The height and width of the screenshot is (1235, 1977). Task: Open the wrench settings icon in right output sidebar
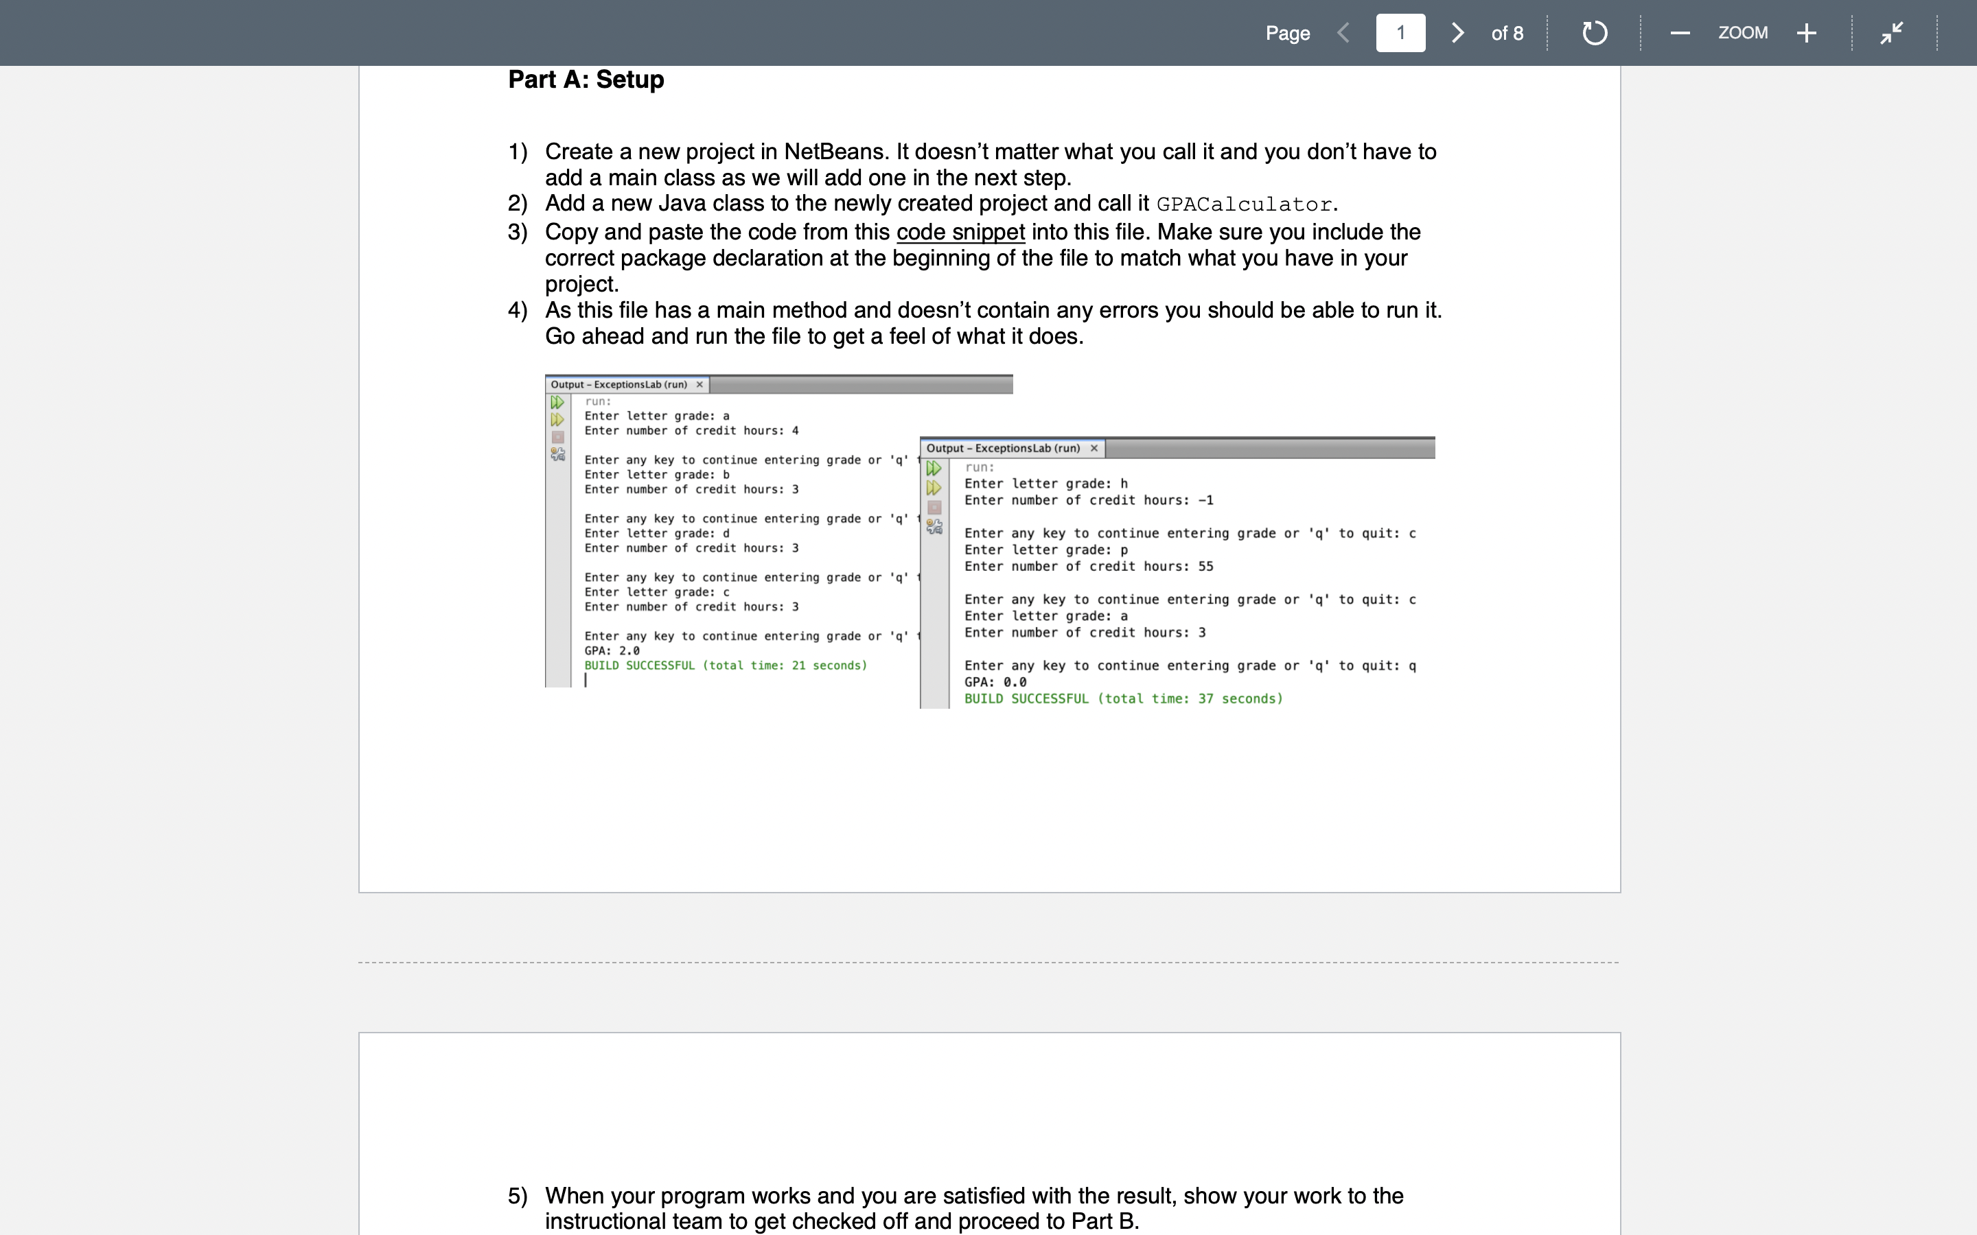point(934,527)
